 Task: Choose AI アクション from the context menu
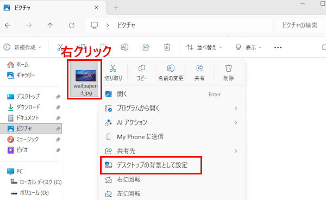point(172,122)
